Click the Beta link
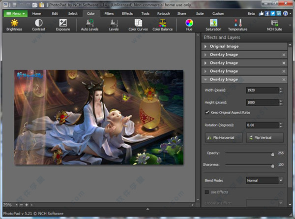 pyautogui.click(x=251, y=14)
